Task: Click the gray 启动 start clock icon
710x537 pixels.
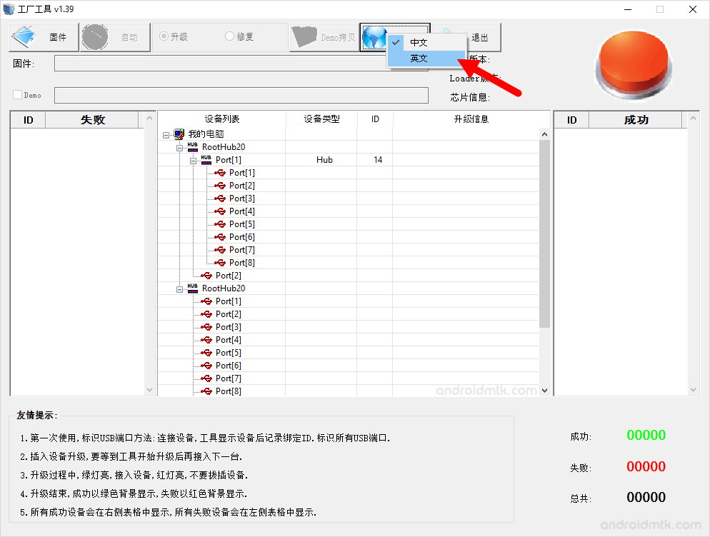Action: tap(95, 37)
